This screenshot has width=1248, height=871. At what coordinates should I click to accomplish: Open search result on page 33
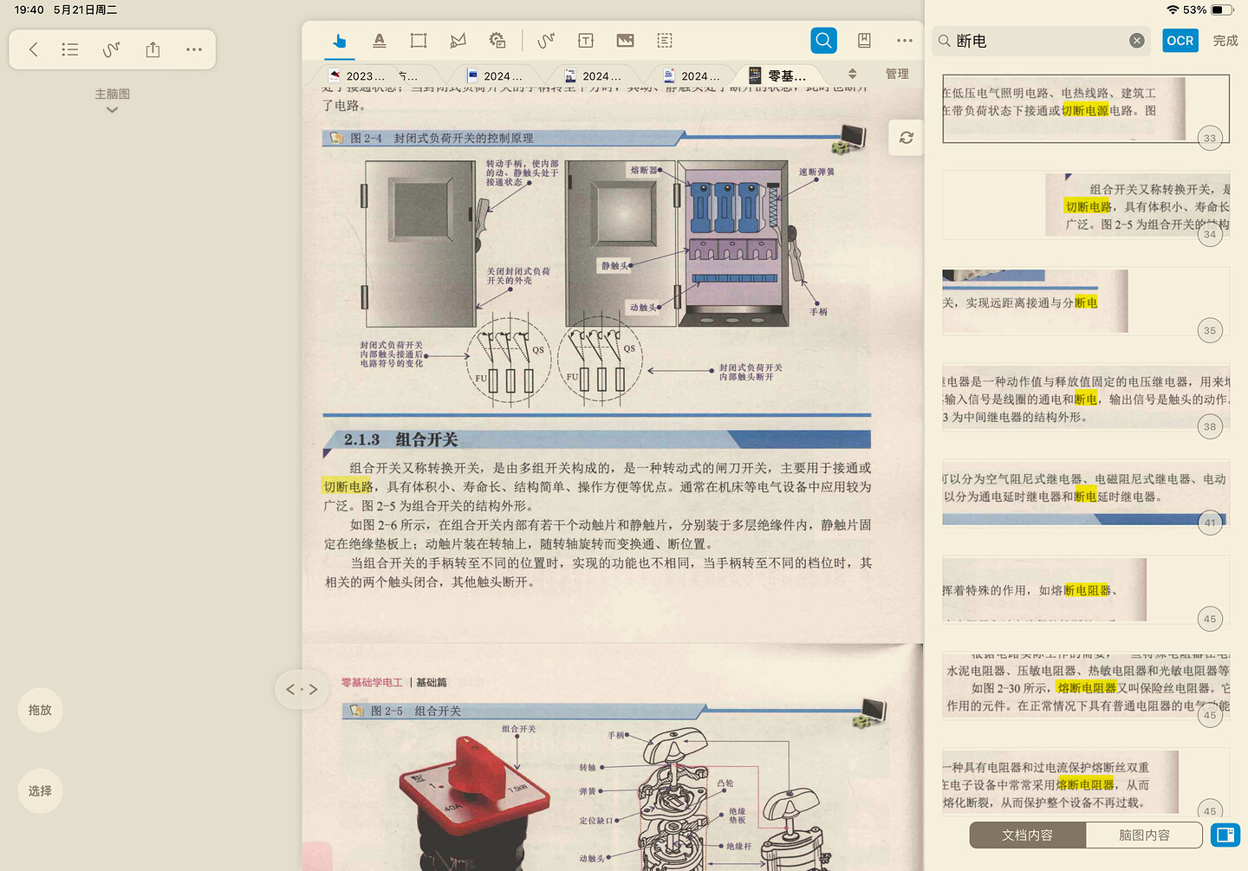point(1086,109)
